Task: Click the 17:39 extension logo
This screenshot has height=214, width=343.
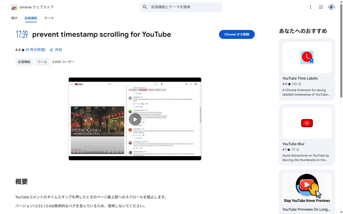Action: pos(22,34)
